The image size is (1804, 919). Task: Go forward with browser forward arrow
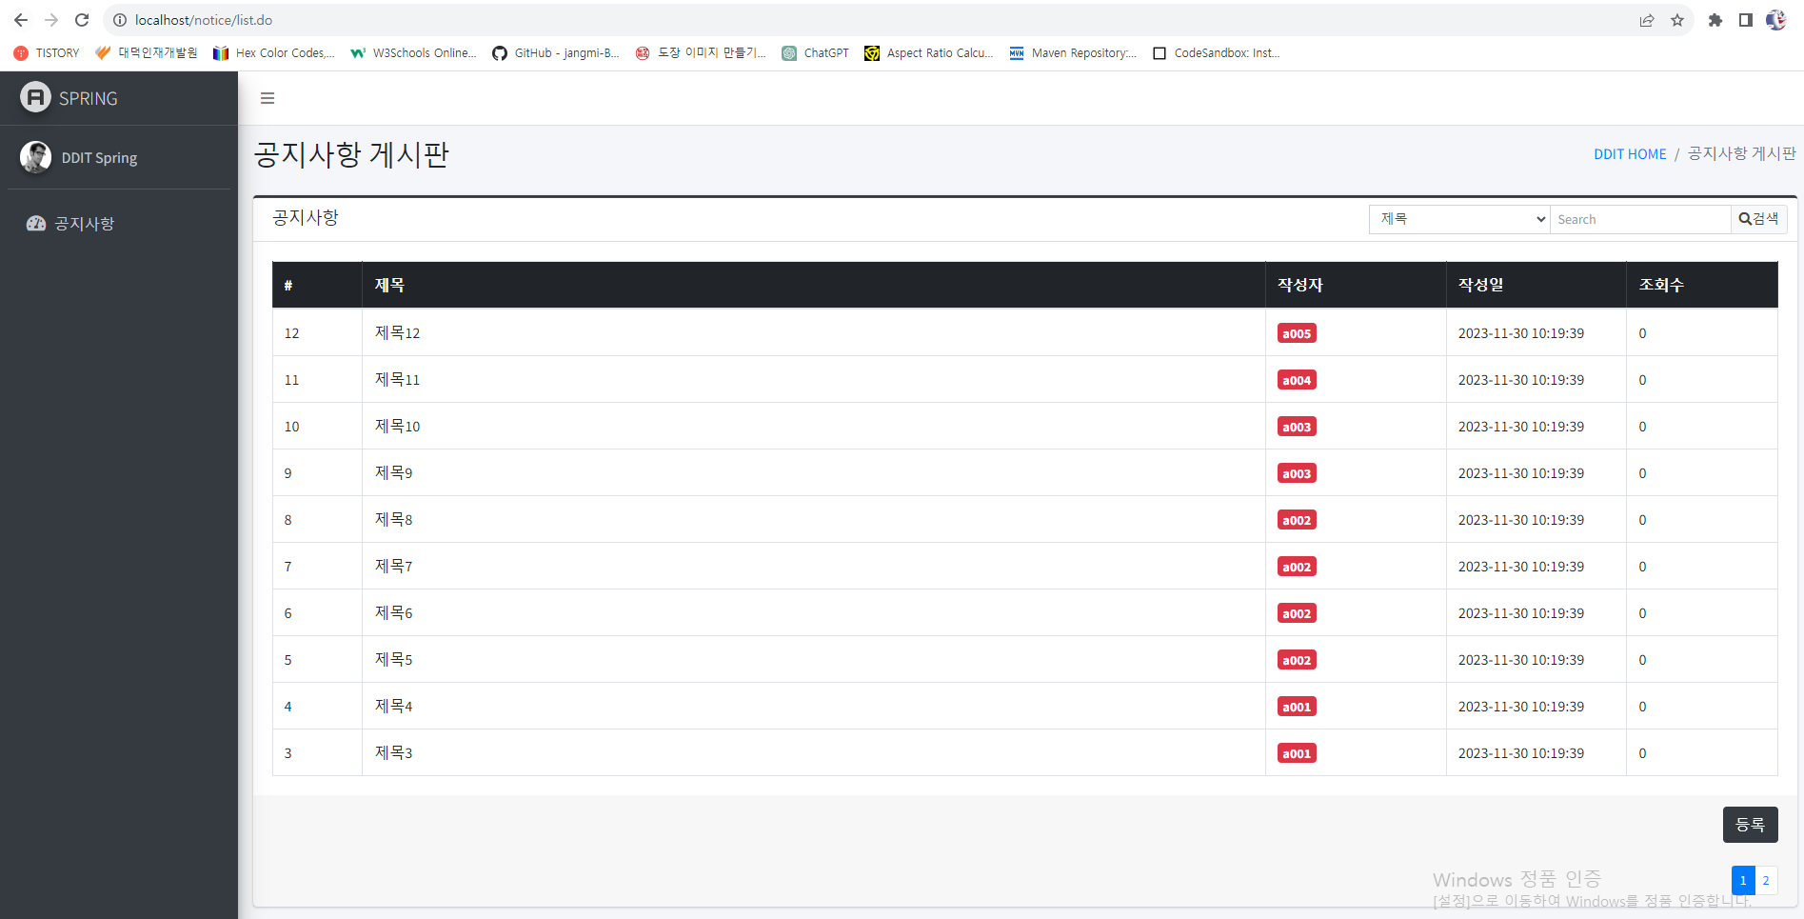click(51, 20)
